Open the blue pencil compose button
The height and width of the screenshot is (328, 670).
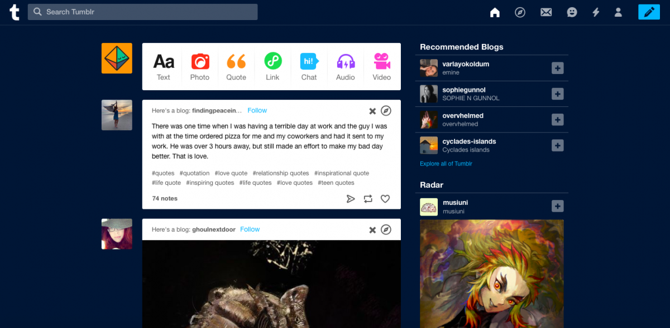click(648, 11)
